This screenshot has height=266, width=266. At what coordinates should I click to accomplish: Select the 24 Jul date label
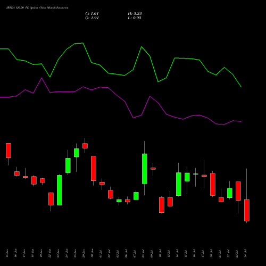pos(245,254)
